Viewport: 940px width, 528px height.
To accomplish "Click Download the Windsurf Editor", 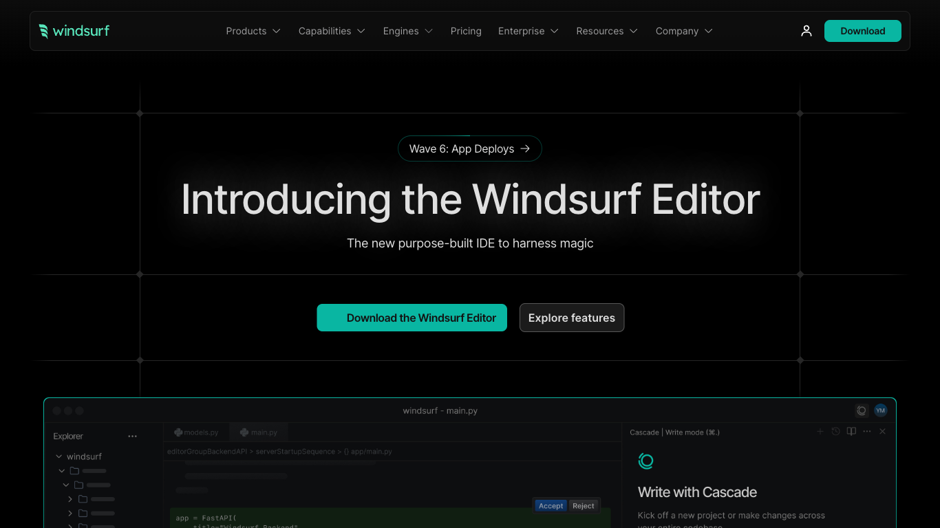I will tap(412, 318).
